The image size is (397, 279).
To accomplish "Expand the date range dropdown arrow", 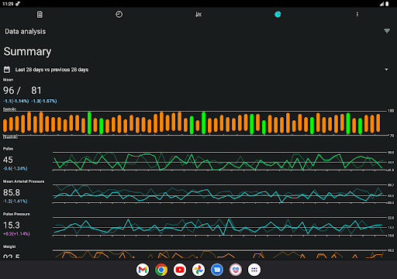I will point(386,70).
